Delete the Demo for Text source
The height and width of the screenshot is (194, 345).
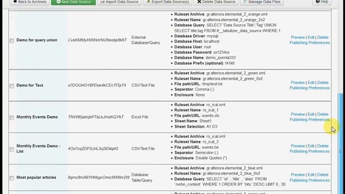click(x=323, y=82)
